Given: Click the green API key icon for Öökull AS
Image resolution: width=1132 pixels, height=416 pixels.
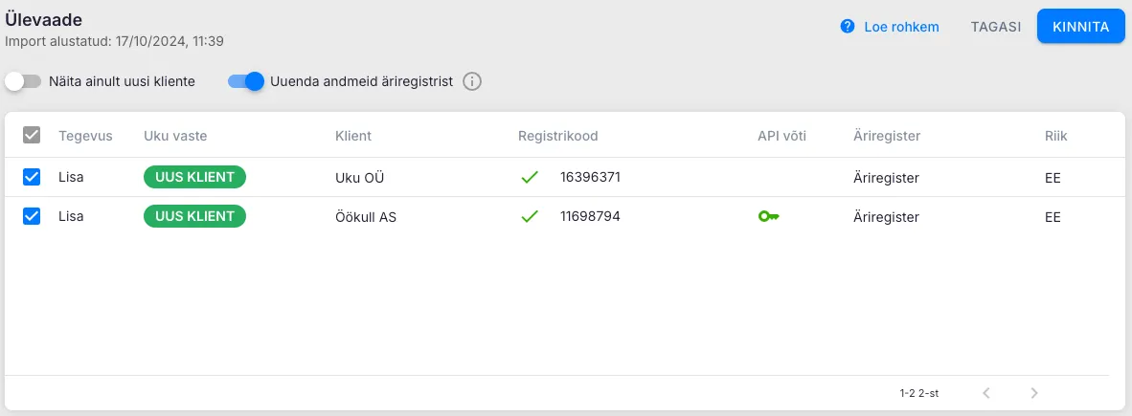Looking at the screenshot, I should [x=768, y=217].
